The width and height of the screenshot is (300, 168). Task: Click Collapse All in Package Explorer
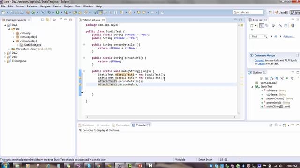point(43,20)
